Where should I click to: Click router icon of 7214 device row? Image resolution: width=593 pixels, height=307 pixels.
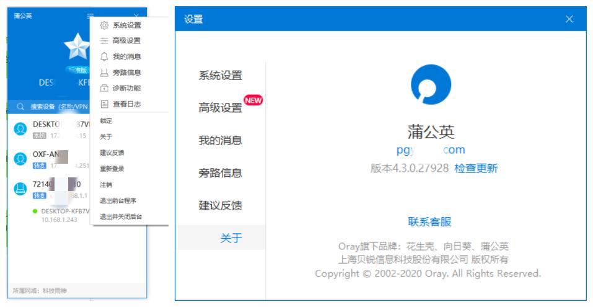[20, 189]
